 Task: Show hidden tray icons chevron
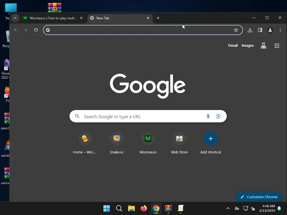pyautogui.click(x=228, y=208)
